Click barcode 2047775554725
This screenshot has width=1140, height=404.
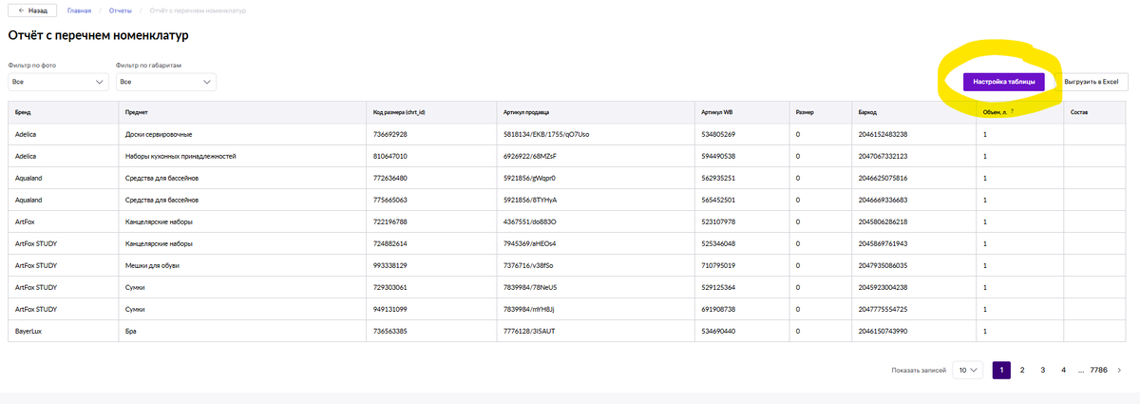tap(883, 309)
